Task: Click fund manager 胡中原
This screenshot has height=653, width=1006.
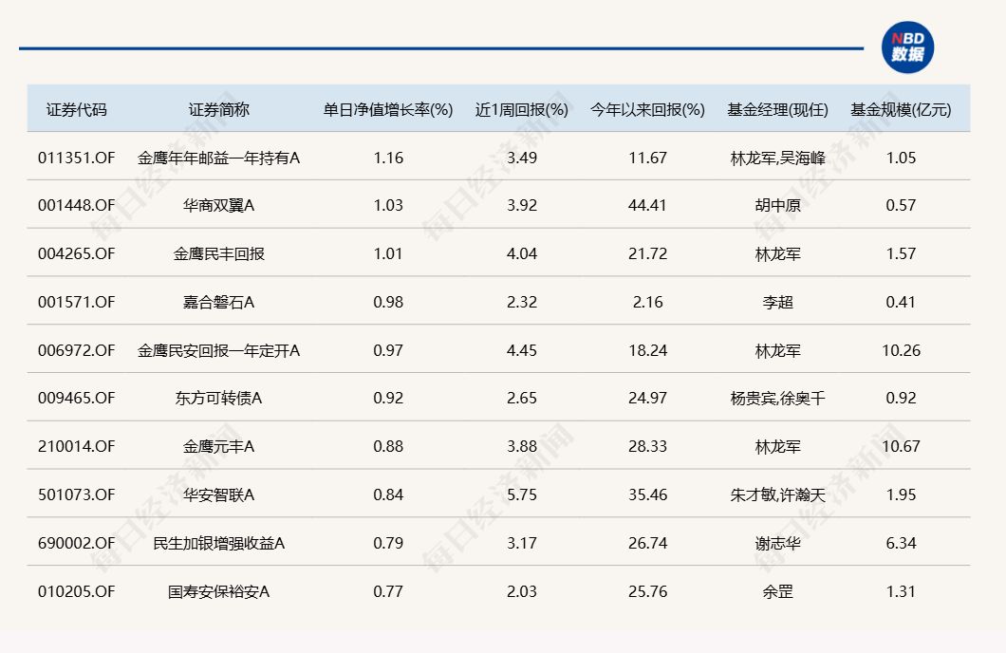Action: pyautogui.click(x=777, y=205)
